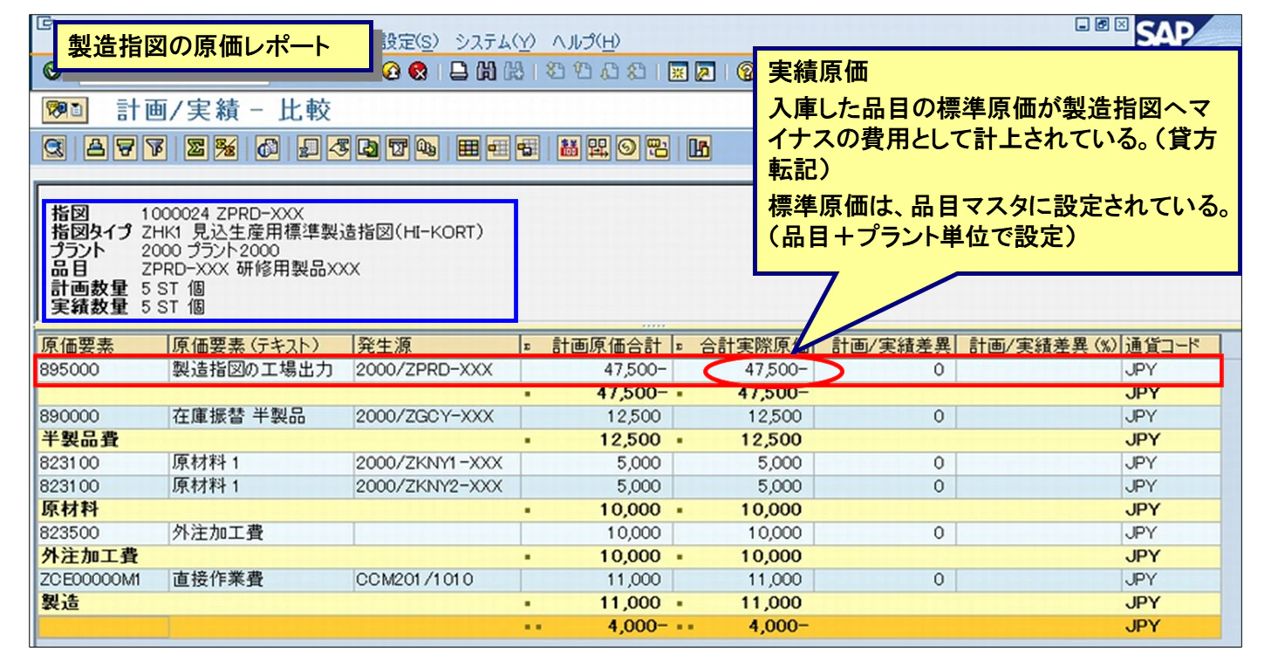1264x665 pixels.
Task: Select the Print icon in the toolbar
Action: tap(458, 72)
